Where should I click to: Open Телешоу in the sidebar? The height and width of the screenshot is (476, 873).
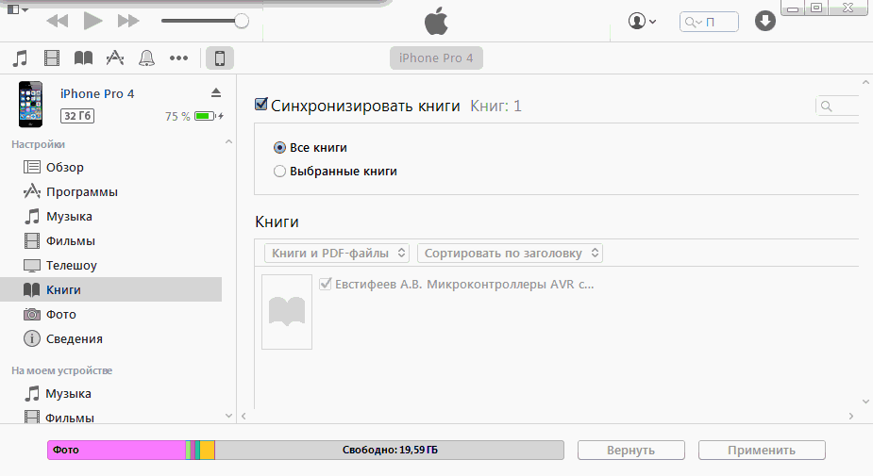(x=111, y=265)
